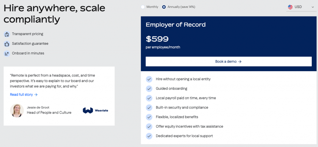
Task: Click the Monthly label text
Action: pos(152,7)
